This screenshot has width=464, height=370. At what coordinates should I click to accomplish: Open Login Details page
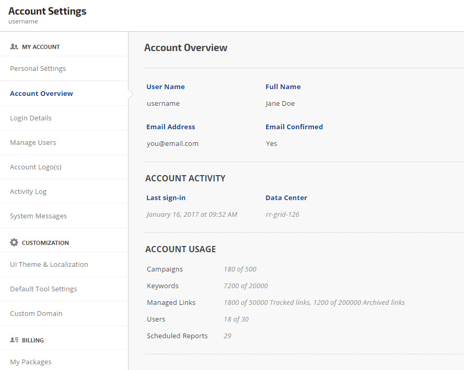(30, 118)
